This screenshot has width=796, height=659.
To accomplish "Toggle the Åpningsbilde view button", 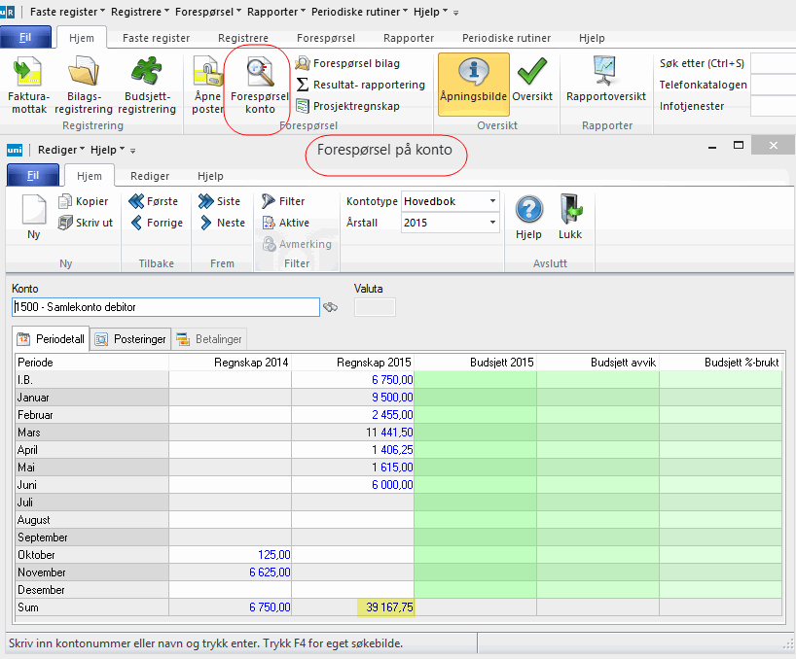I will click(x=473, y=85).
